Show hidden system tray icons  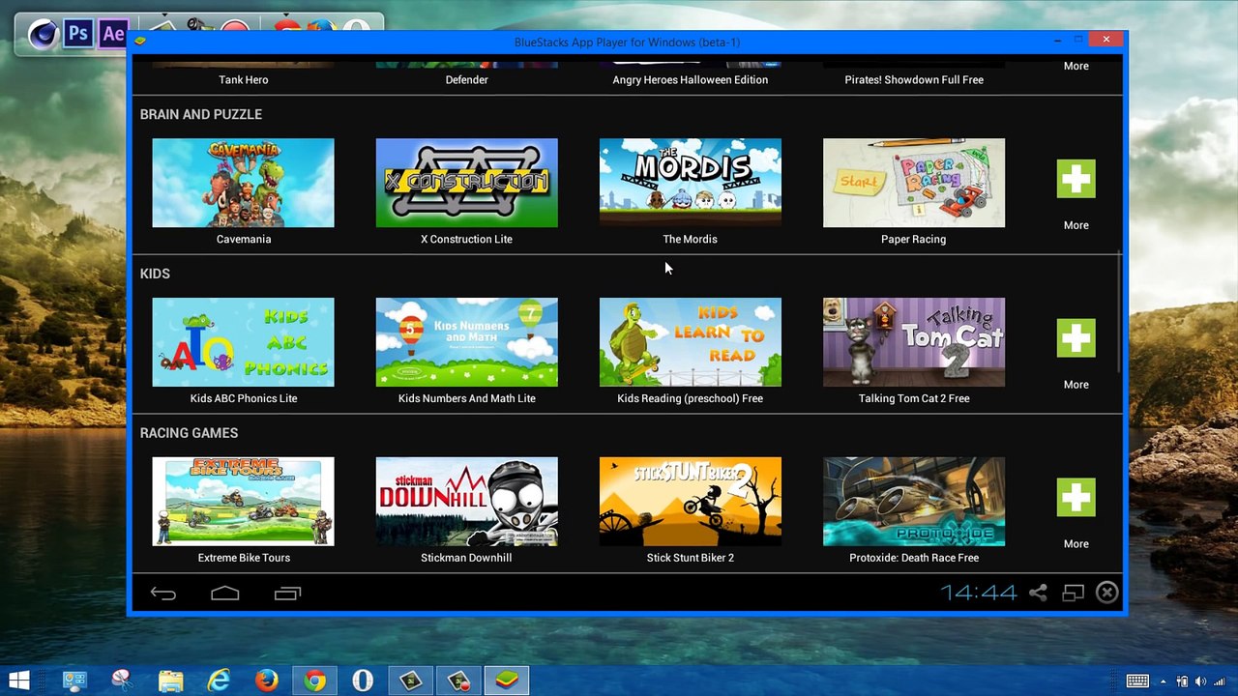[x=1163, y=681]
